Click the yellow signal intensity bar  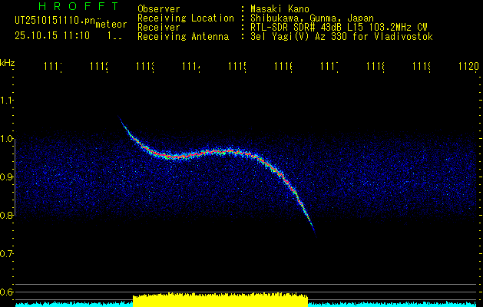220,297
